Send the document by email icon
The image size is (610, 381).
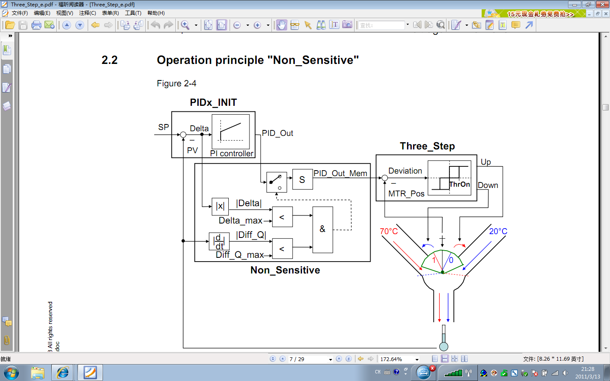(x=50, y=25)
